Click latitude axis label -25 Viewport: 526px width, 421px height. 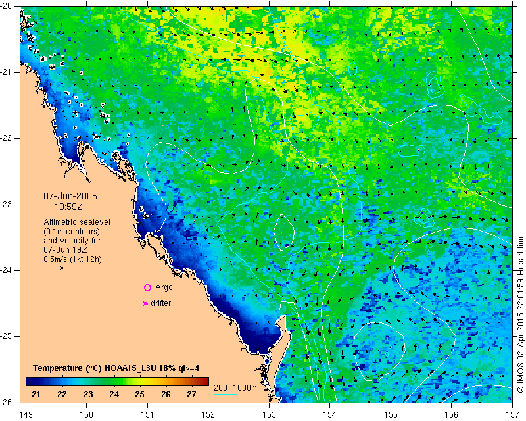click(x=6, y=336)
